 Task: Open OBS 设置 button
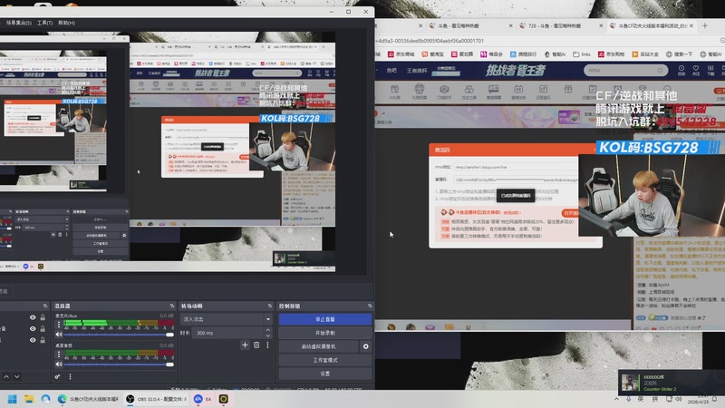pyautogui.click(x=325, y=374)
